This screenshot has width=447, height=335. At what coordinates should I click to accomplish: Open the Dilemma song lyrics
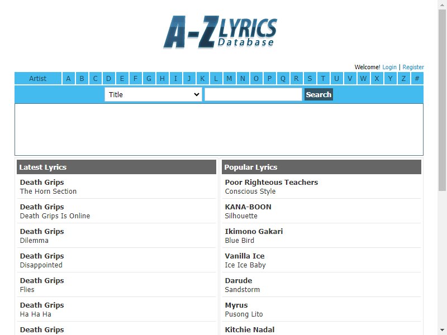(34, 241)
